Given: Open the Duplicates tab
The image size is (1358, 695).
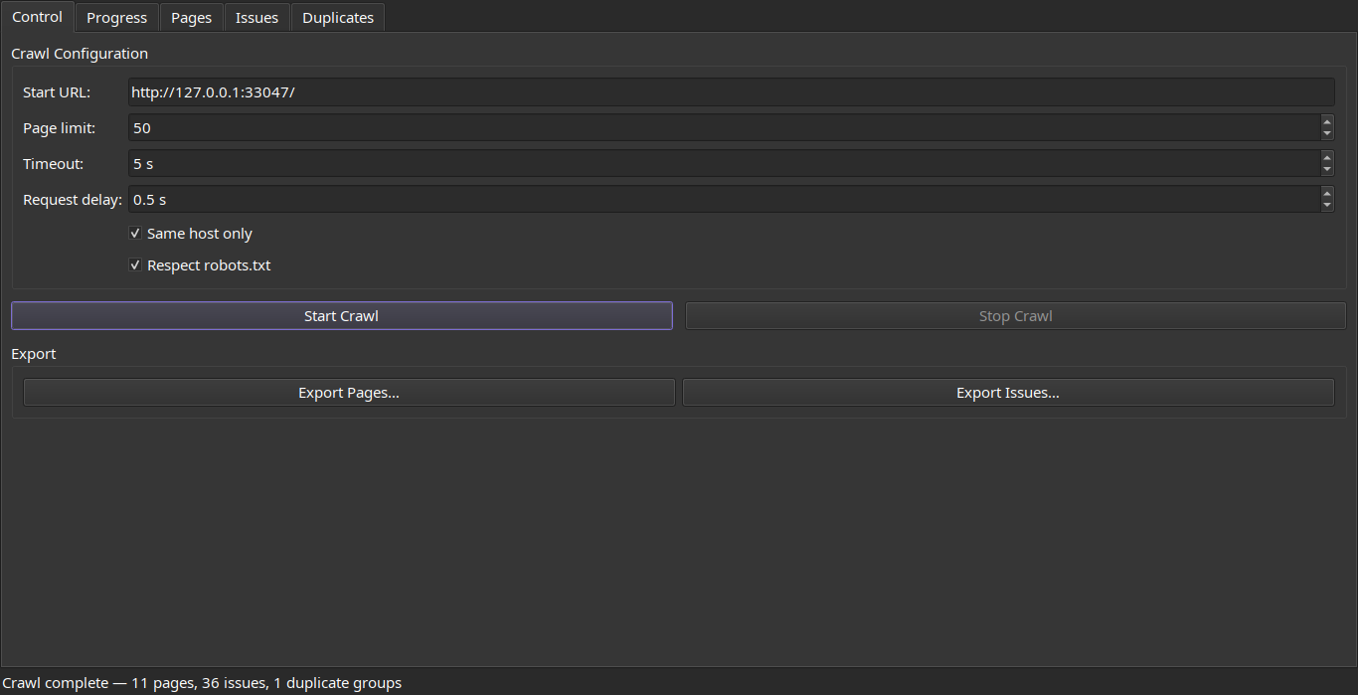Looking at the screenshot, I should [x=338, y=18].
